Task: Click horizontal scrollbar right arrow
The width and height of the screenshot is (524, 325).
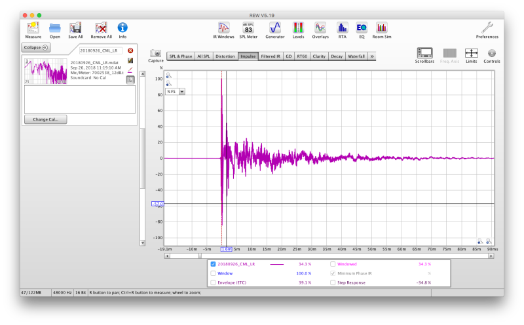Action: (x=491, y=256)
